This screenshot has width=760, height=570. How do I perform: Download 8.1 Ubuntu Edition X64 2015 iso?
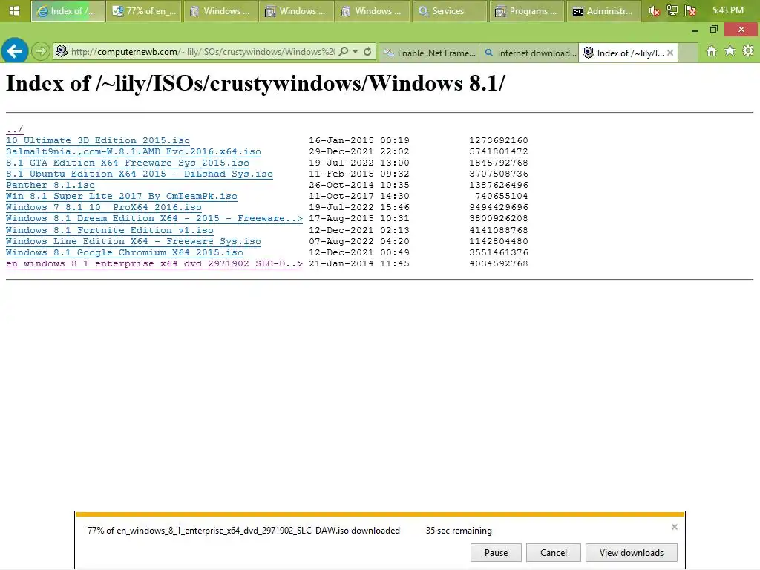pos(139,174)
